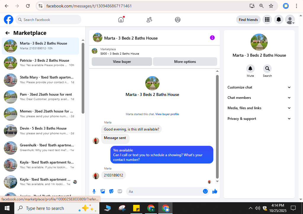Image resolution: width=303 pixels, height=214 pixels.
Task: Open the Facebook logo home link
Action: tap(9, 19)
